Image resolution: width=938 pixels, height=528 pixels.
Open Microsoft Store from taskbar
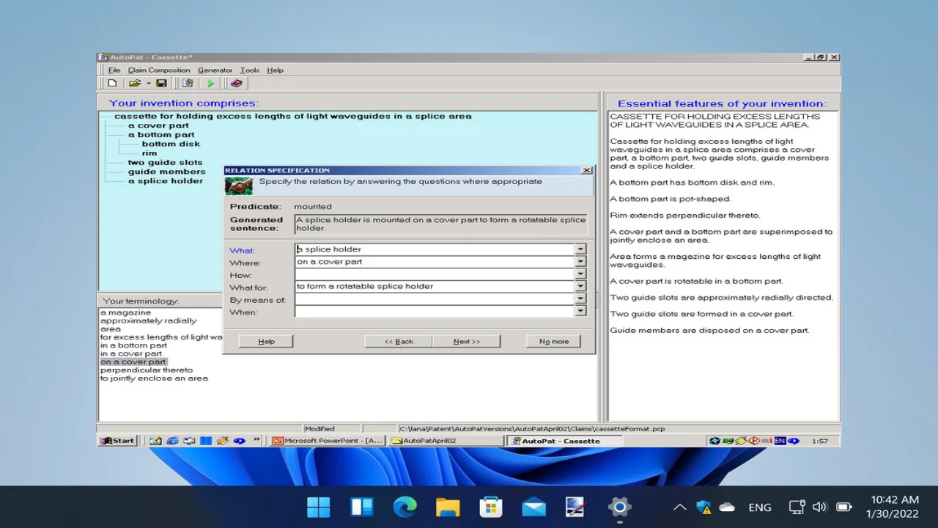point(490,507)
